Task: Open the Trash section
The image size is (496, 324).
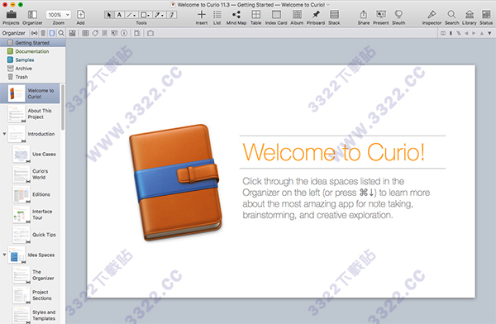Action: (32, 77)
